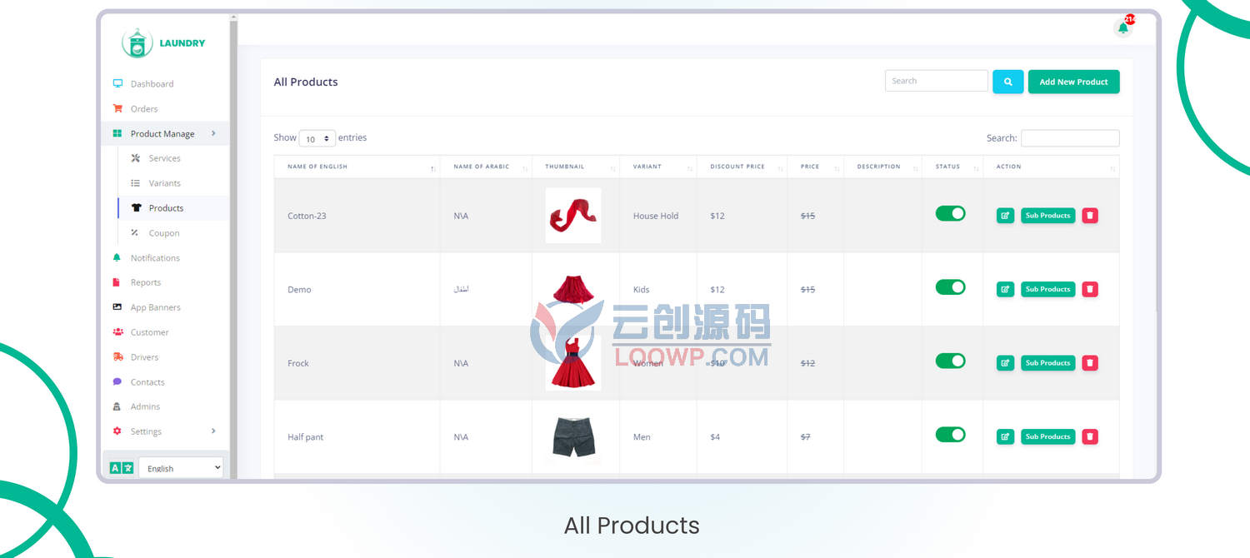Click the Half pant shorts thumbnail
Image resolution: width=1250 pixels, height=558 pixels.
pyautogui.click(x=573, y=436)
